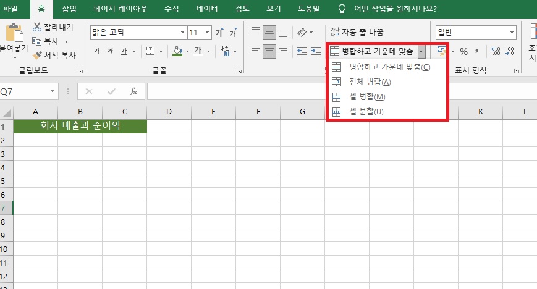Choose 전체 병합(A) menu item
Screen dimensions: 537x289
(x=387, y=82)
